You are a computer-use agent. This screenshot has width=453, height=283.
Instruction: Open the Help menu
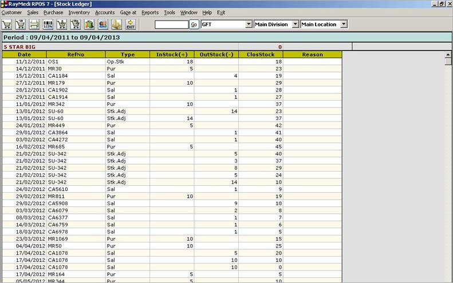click(x=207, y=13)
